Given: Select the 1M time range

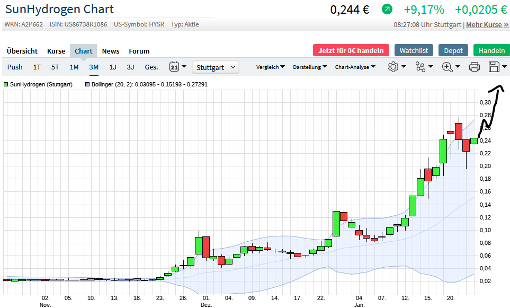Looking at the screenshot, I should [74, 67].
